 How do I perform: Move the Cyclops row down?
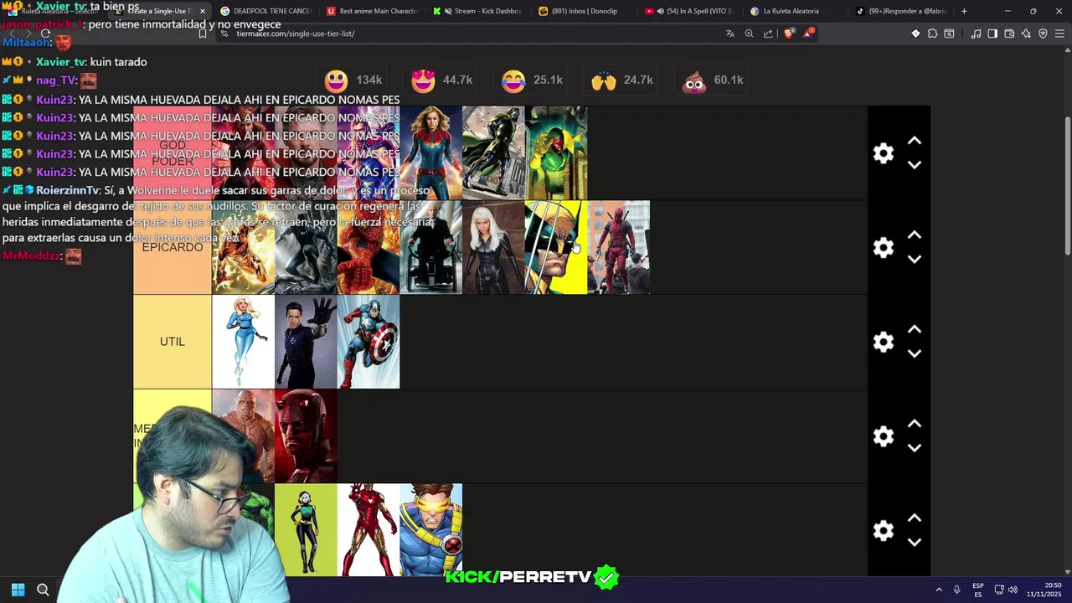[x=915, y=543]
